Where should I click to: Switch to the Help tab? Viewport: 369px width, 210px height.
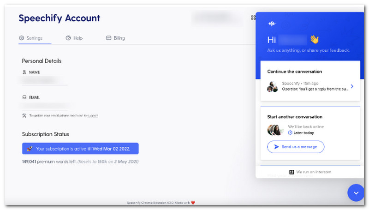click(74, 38)
